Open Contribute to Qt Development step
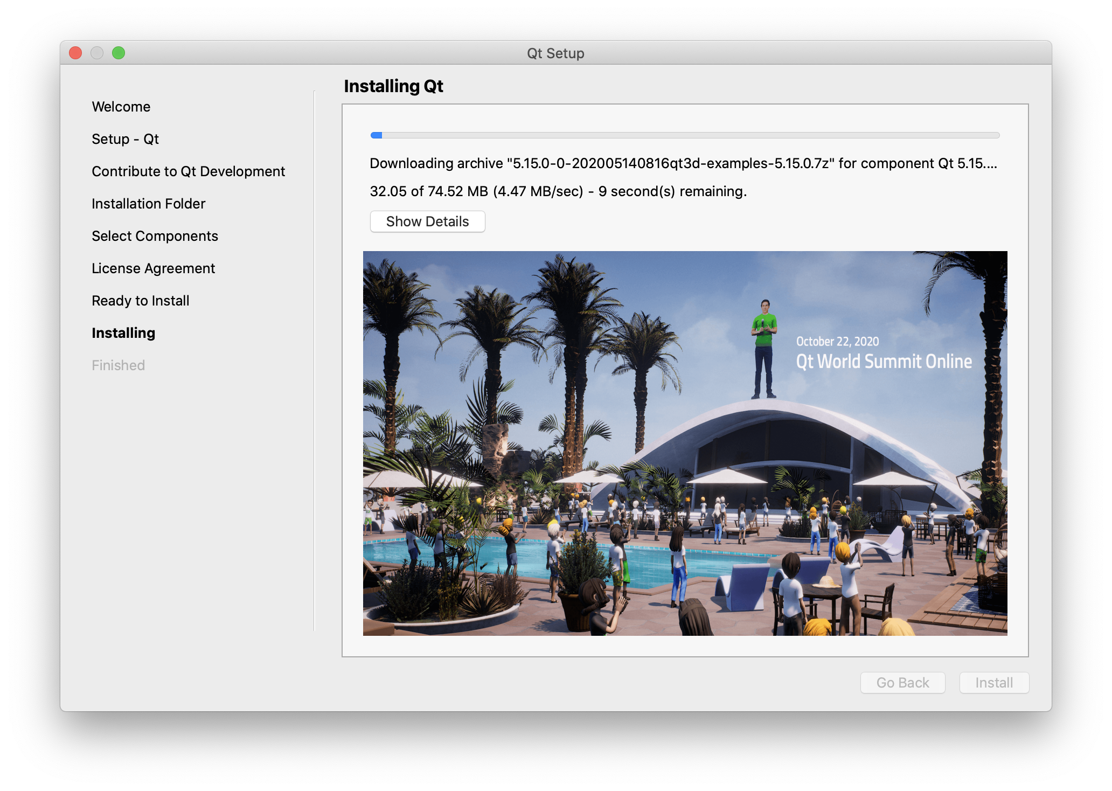This screenshot has width=1112, height=791. (188, 171)
